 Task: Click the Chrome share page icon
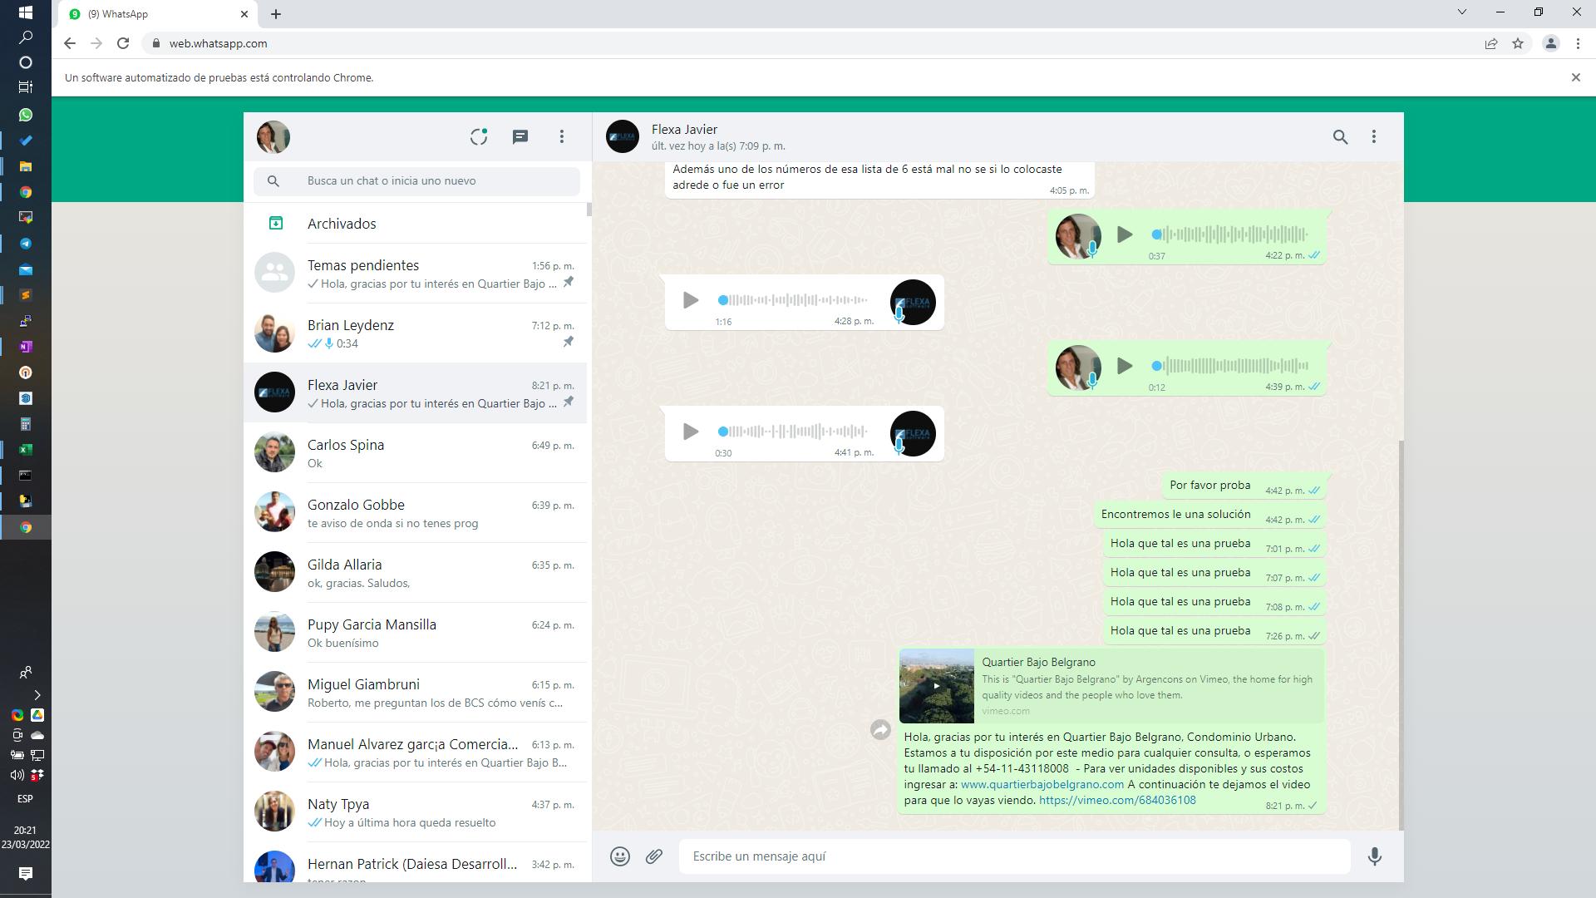click(1491, 43)
